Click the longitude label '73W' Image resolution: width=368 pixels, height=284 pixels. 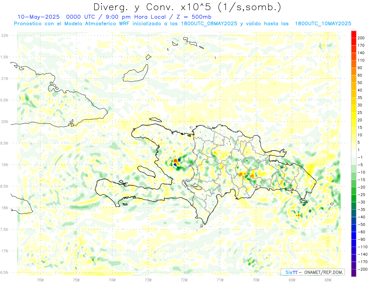point(148,280)
